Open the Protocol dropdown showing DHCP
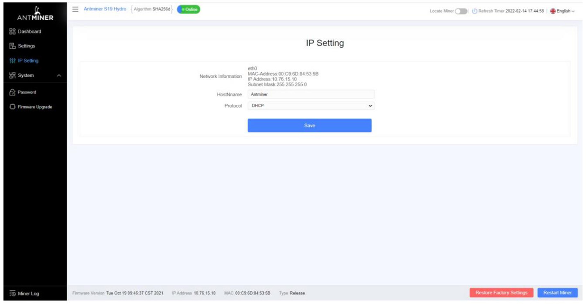Screen dimensions: 586x304 tap(310, 106)
